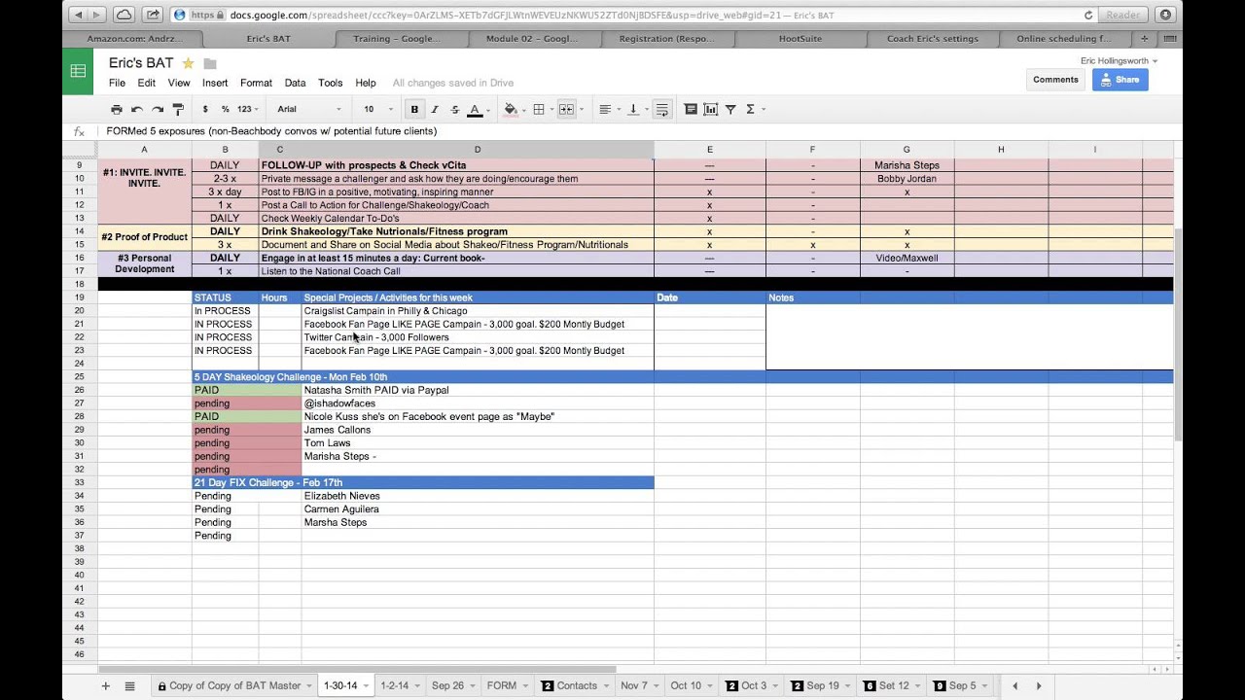Click the Comments button

(1055, 80)
